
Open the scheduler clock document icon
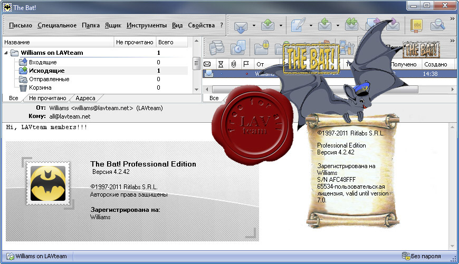(238, 47)
